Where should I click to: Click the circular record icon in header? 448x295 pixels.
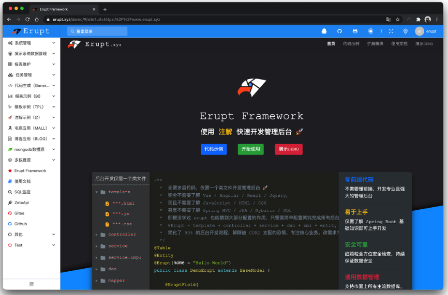370,31
